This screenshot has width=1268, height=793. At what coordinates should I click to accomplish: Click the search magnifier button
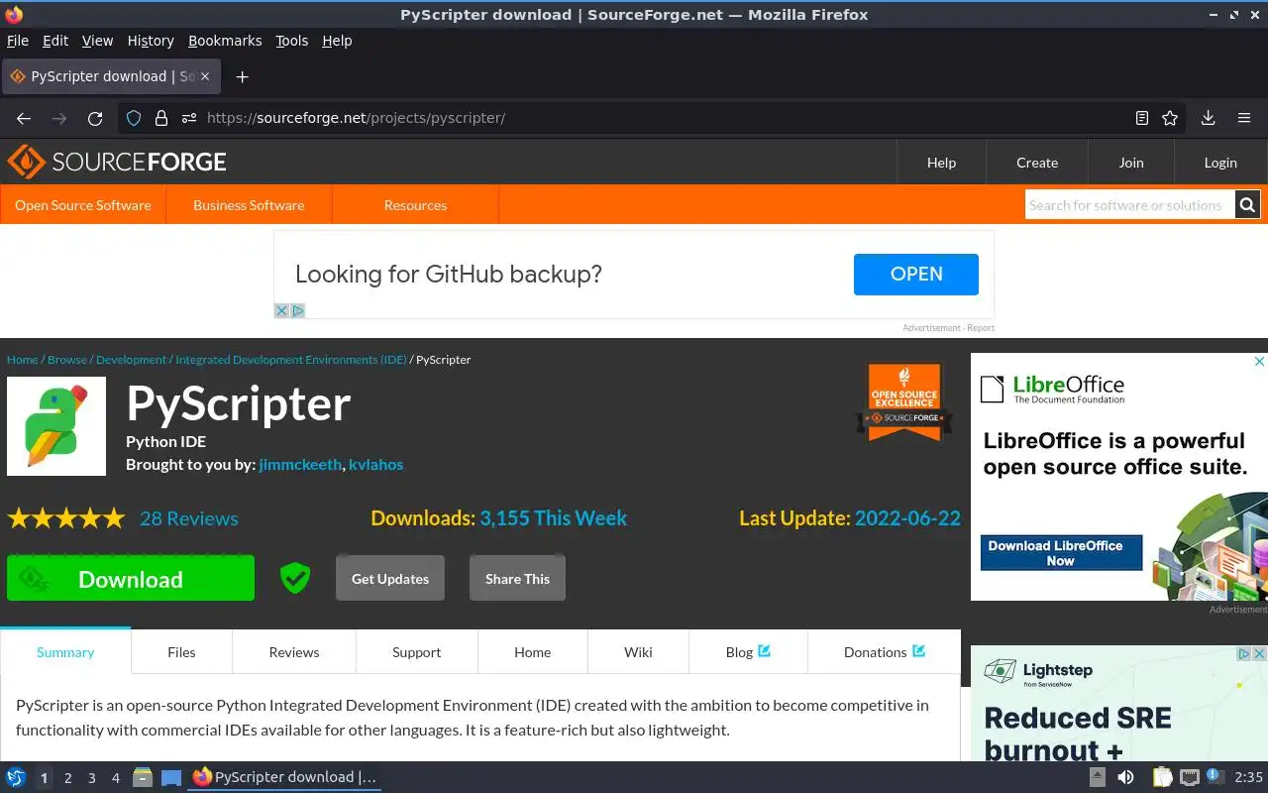[1247, 205]
